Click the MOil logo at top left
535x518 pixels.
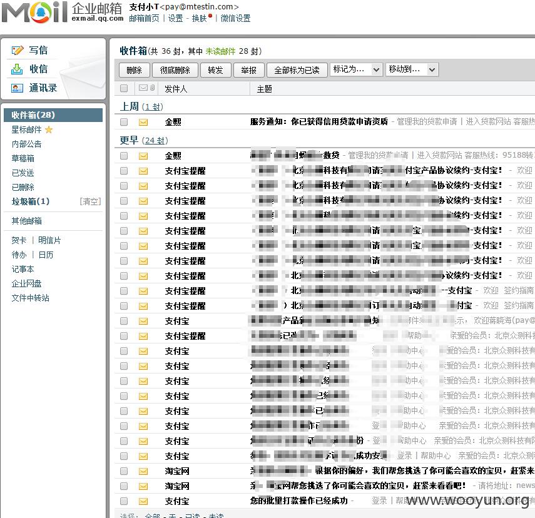pos(34,13)
